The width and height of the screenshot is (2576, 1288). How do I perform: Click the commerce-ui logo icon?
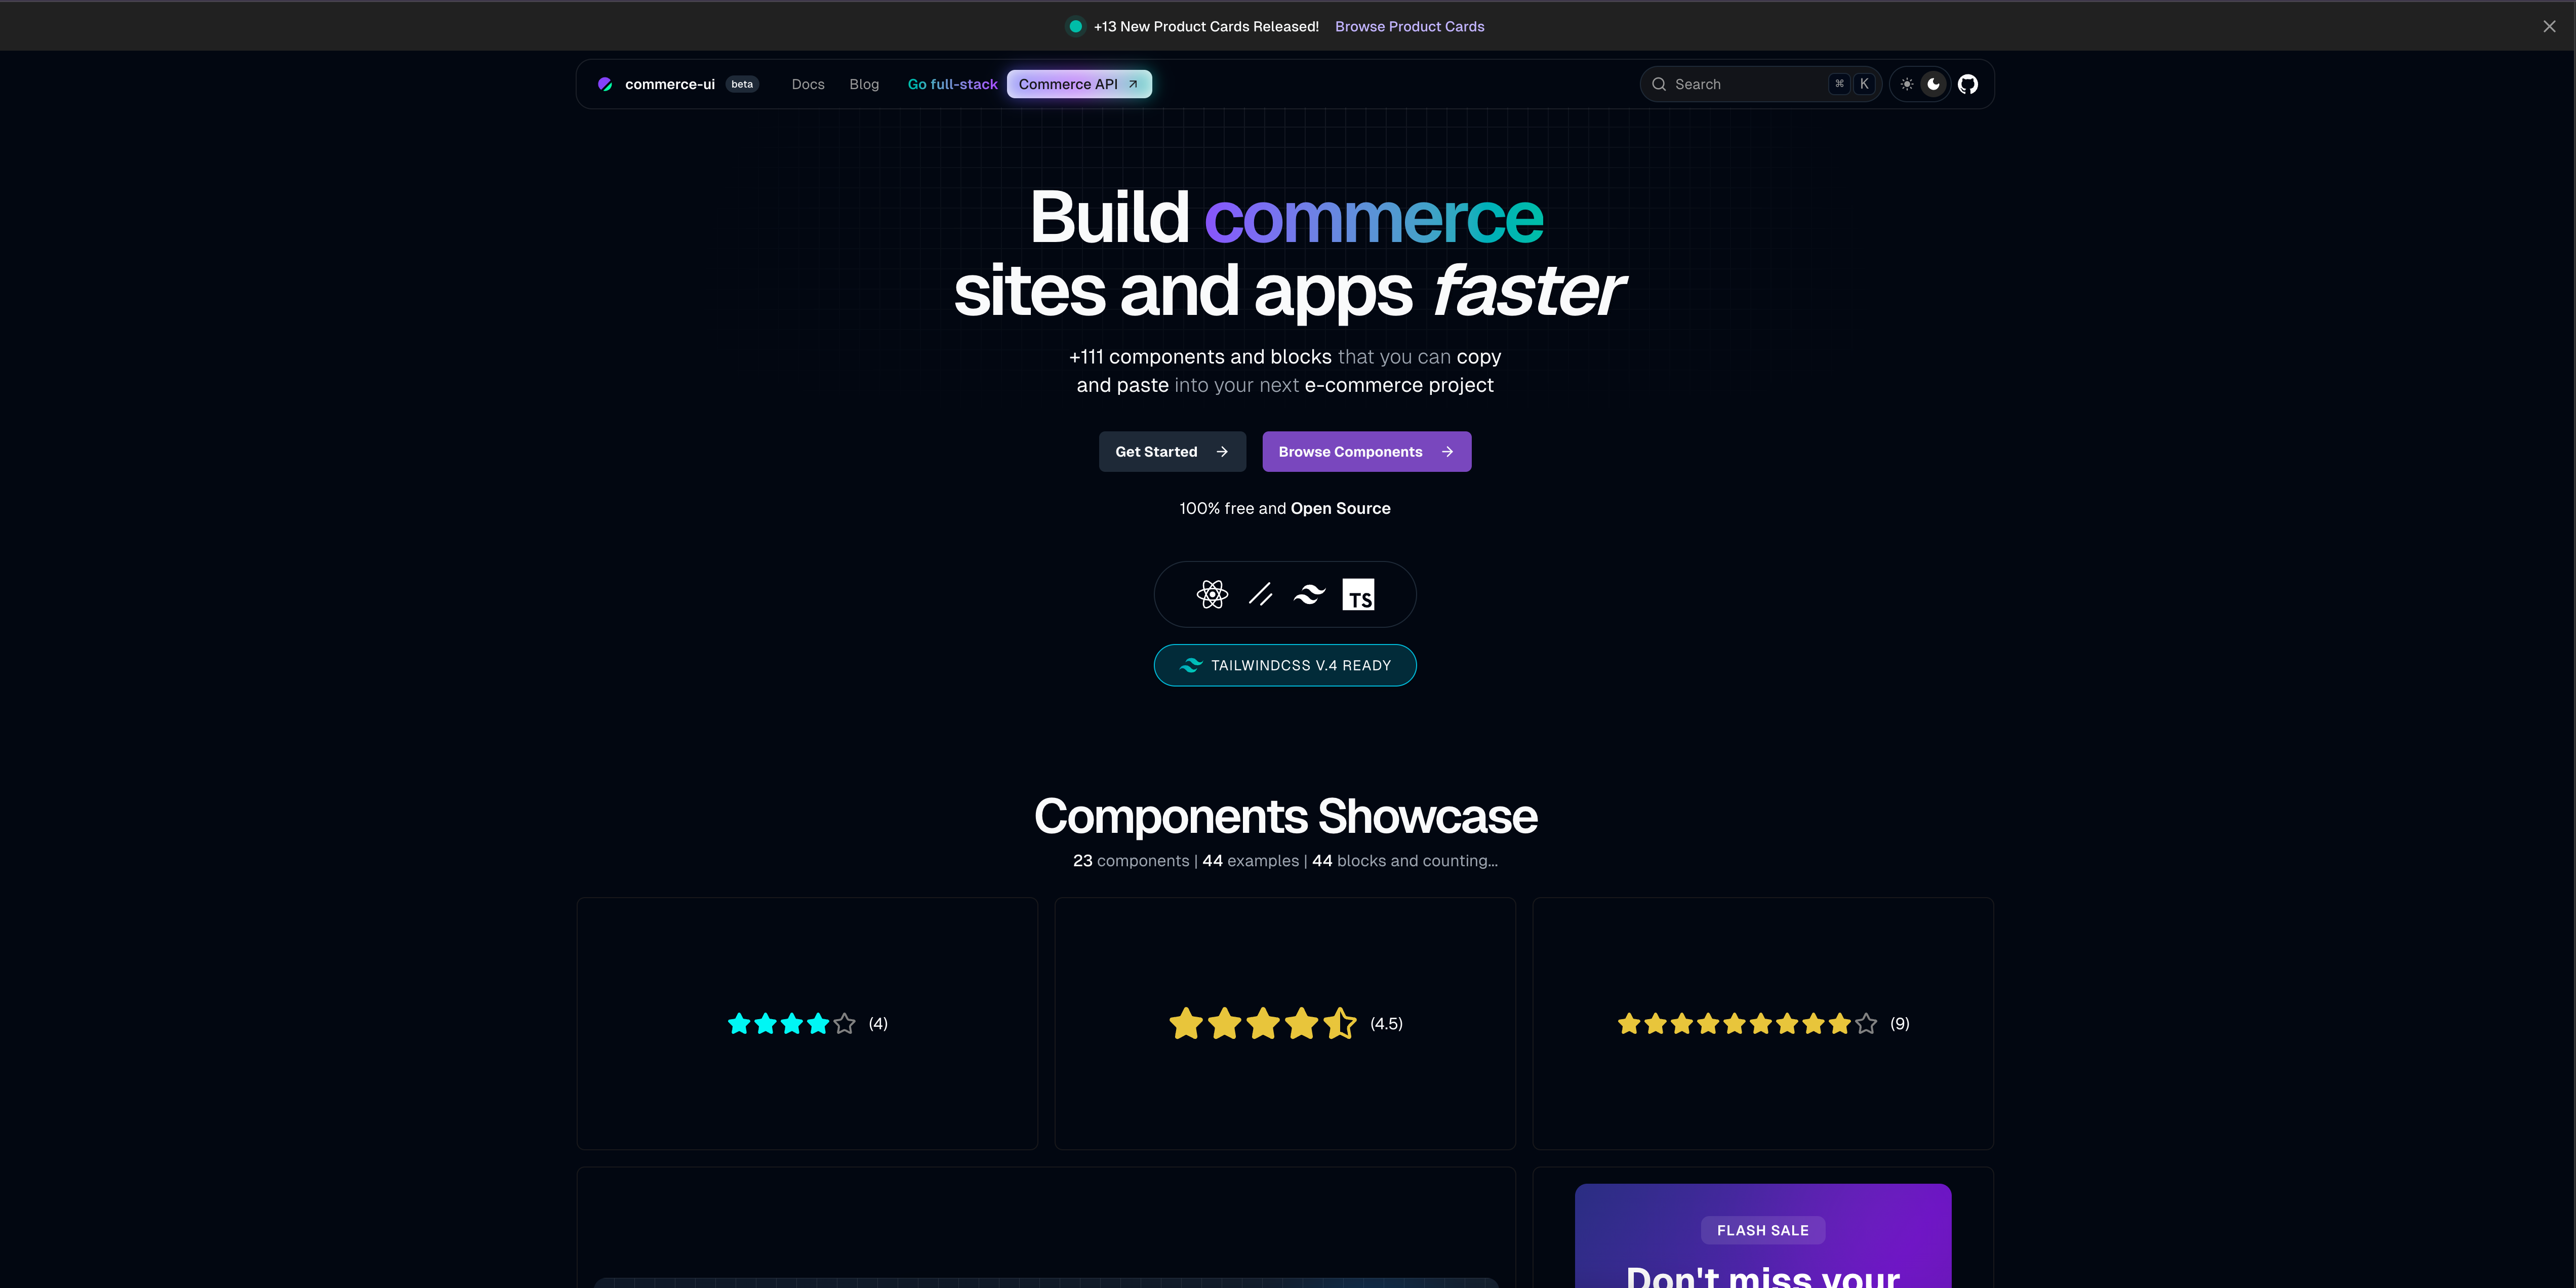point(605,84)
